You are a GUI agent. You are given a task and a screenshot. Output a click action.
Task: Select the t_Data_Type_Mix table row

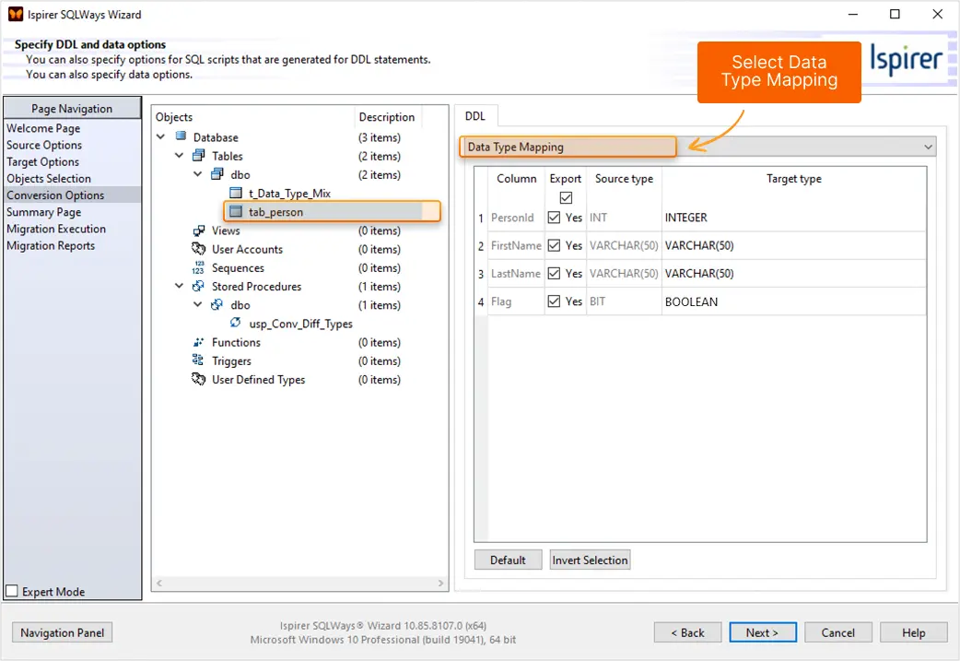[x=289, y=193]
